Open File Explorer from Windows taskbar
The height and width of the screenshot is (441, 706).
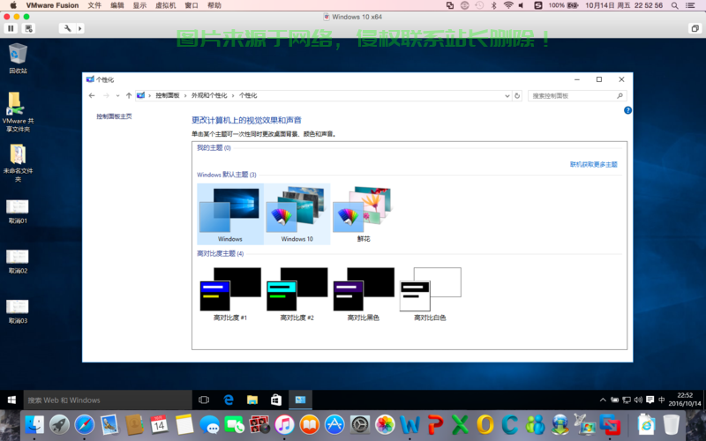pos(252,400)
